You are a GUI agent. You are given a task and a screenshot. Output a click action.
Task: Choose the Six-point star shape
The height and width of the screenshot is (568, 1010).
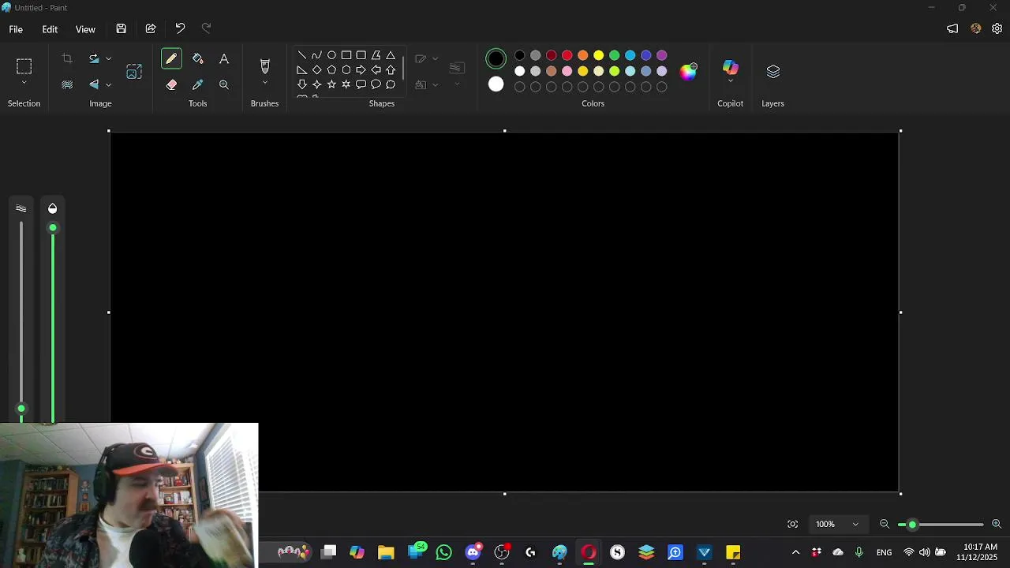pos(346,84)
